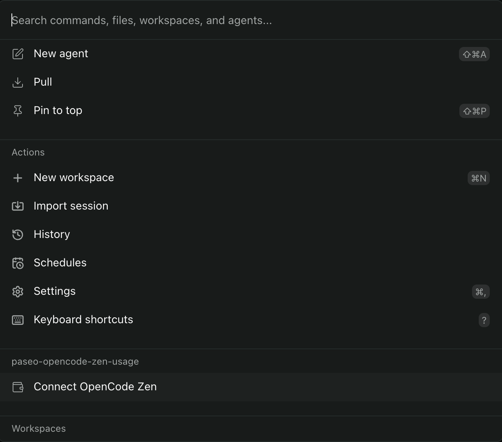Click the ⇧⌘A shortcut badge
This screenshot has width=502, height=442.
(474, 54)
